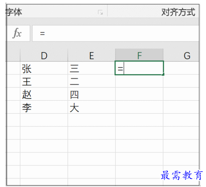This screenshot has height=187, width=206.
Task: Click the cell containing 三
Action: pos(92,68)
